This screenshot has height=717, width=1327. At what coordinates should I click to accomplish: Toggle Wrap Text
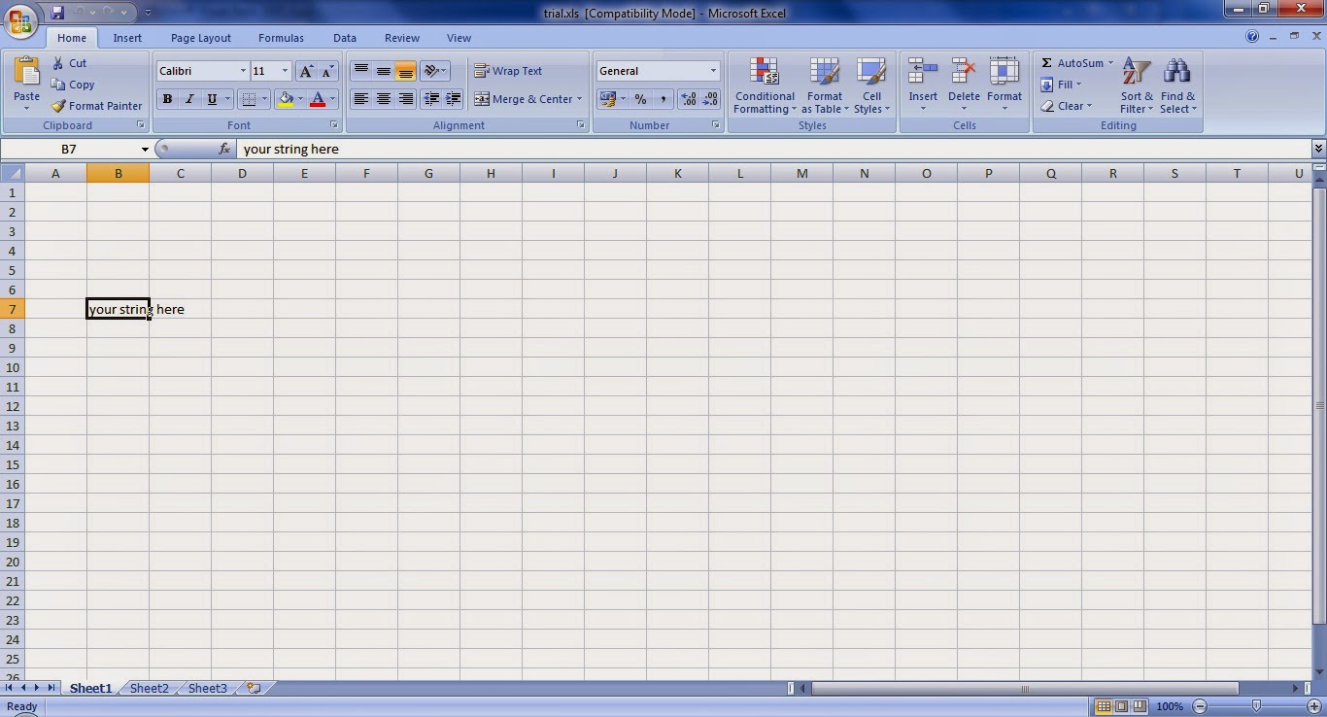[508, 71]
